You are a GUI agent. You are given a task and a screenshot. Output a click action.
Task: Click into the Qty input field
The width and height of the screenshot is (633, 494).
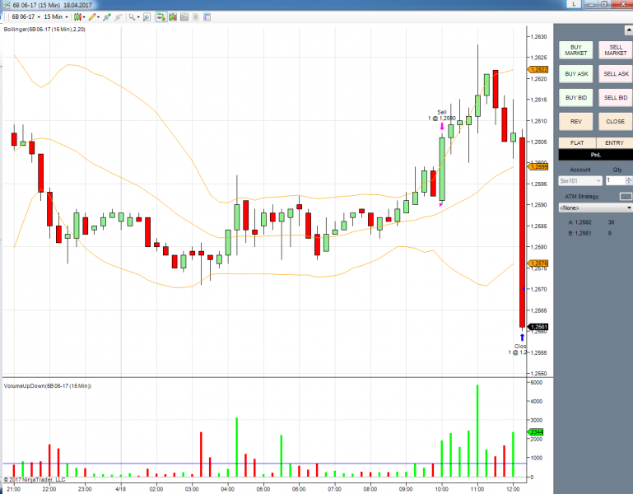coord(615,180)
